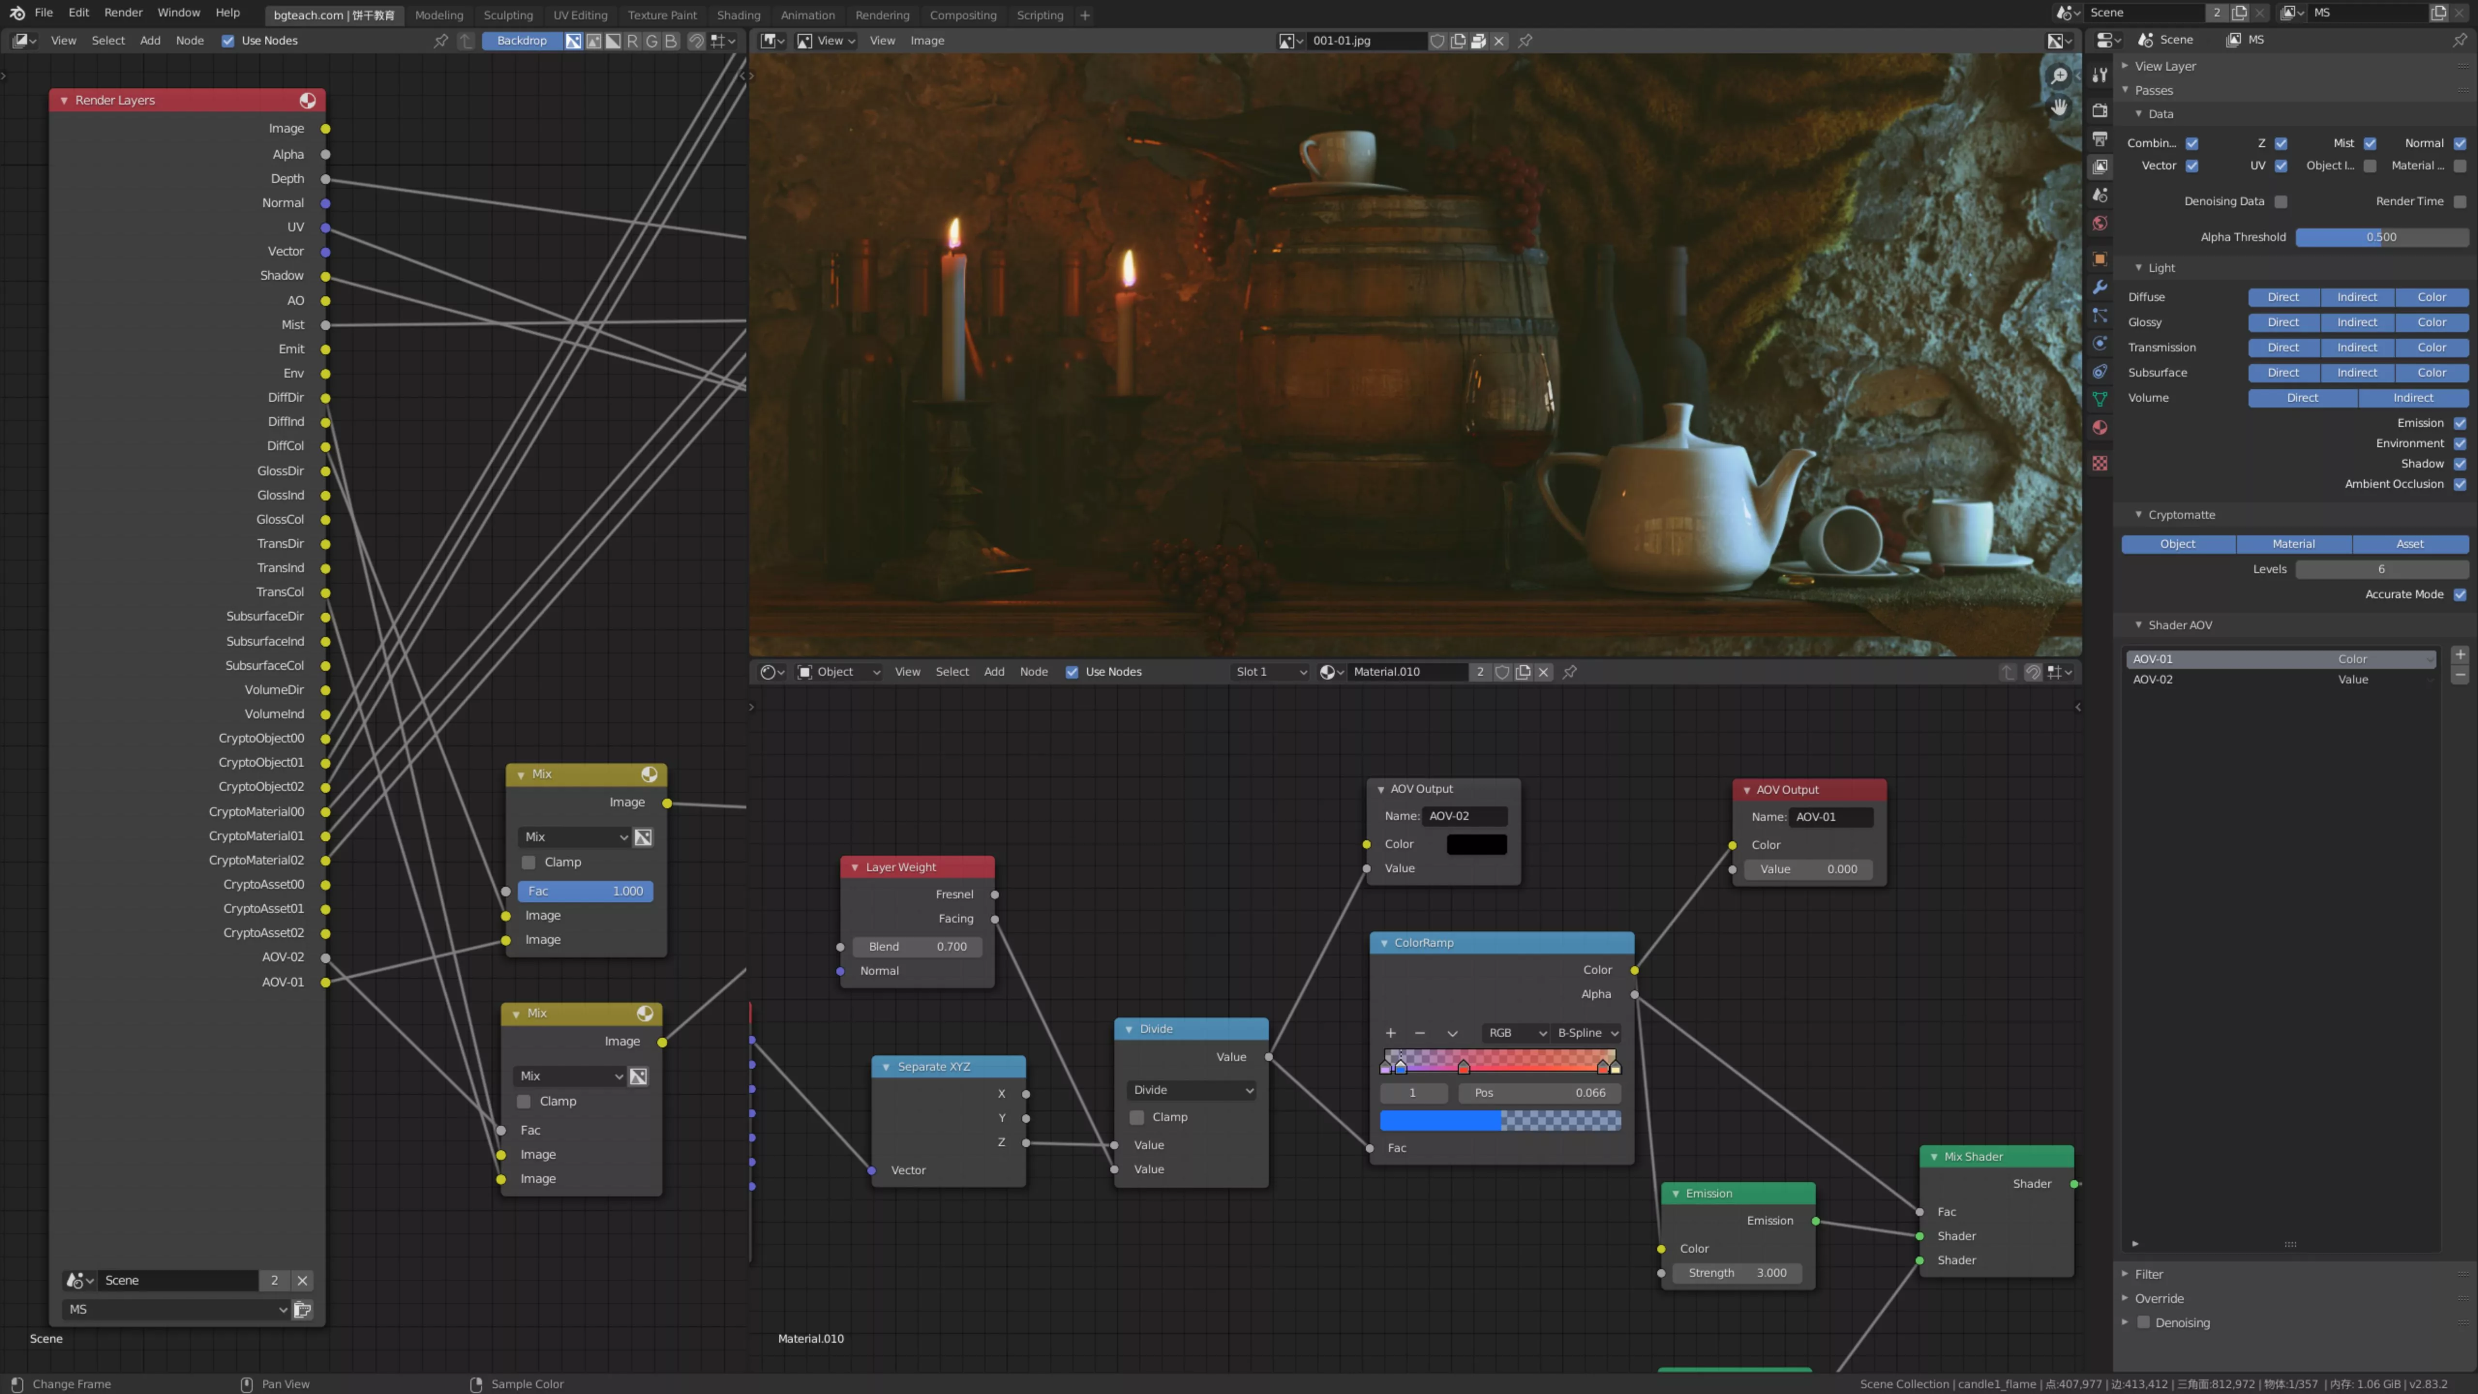Viewport: 2478px width, 1394px height.
Task: Open the Object properties tab
Action: 2100,259
